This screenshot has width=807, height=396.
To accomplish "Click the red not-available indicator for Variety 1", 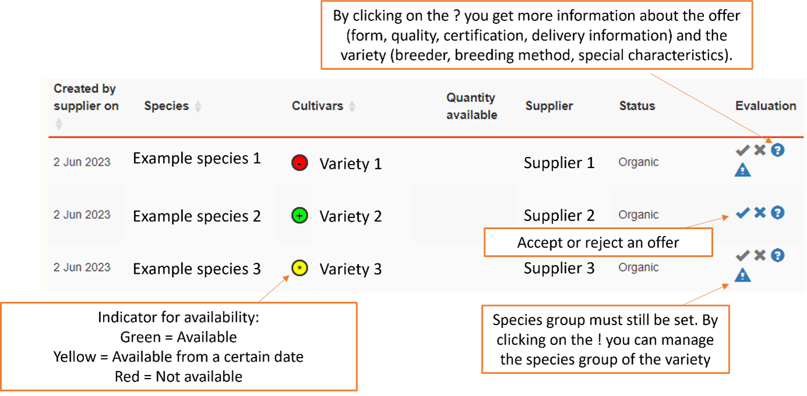I will coord(299,163).
